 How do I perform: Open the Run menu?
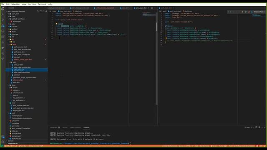(x=34, y=4)
